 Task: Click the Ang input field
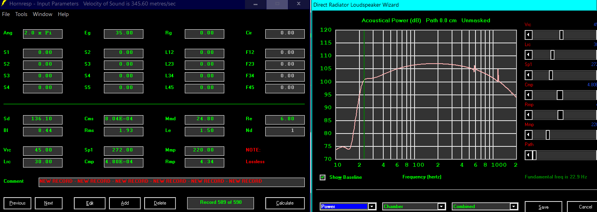click(x=43, y=34)
